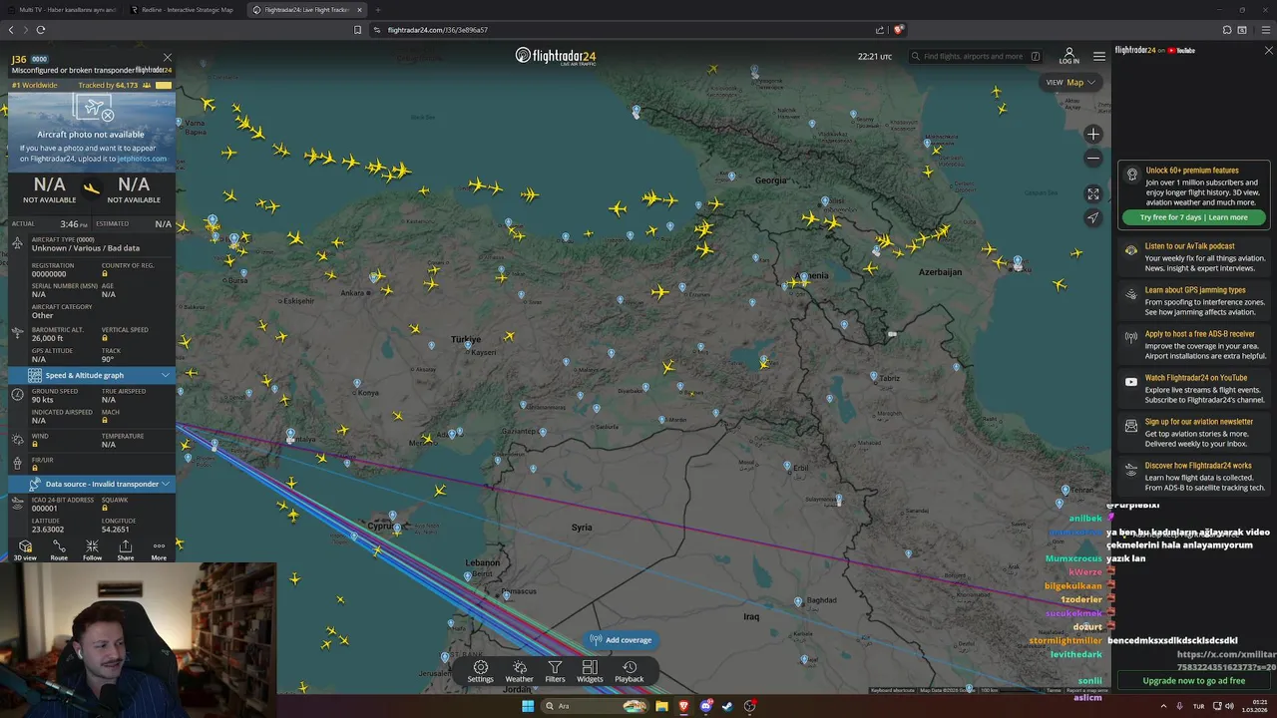The width and height of the screenshot is (1277, 718).
Task: Click the locked Squawk padlock icon
Action: pos(105,508)
